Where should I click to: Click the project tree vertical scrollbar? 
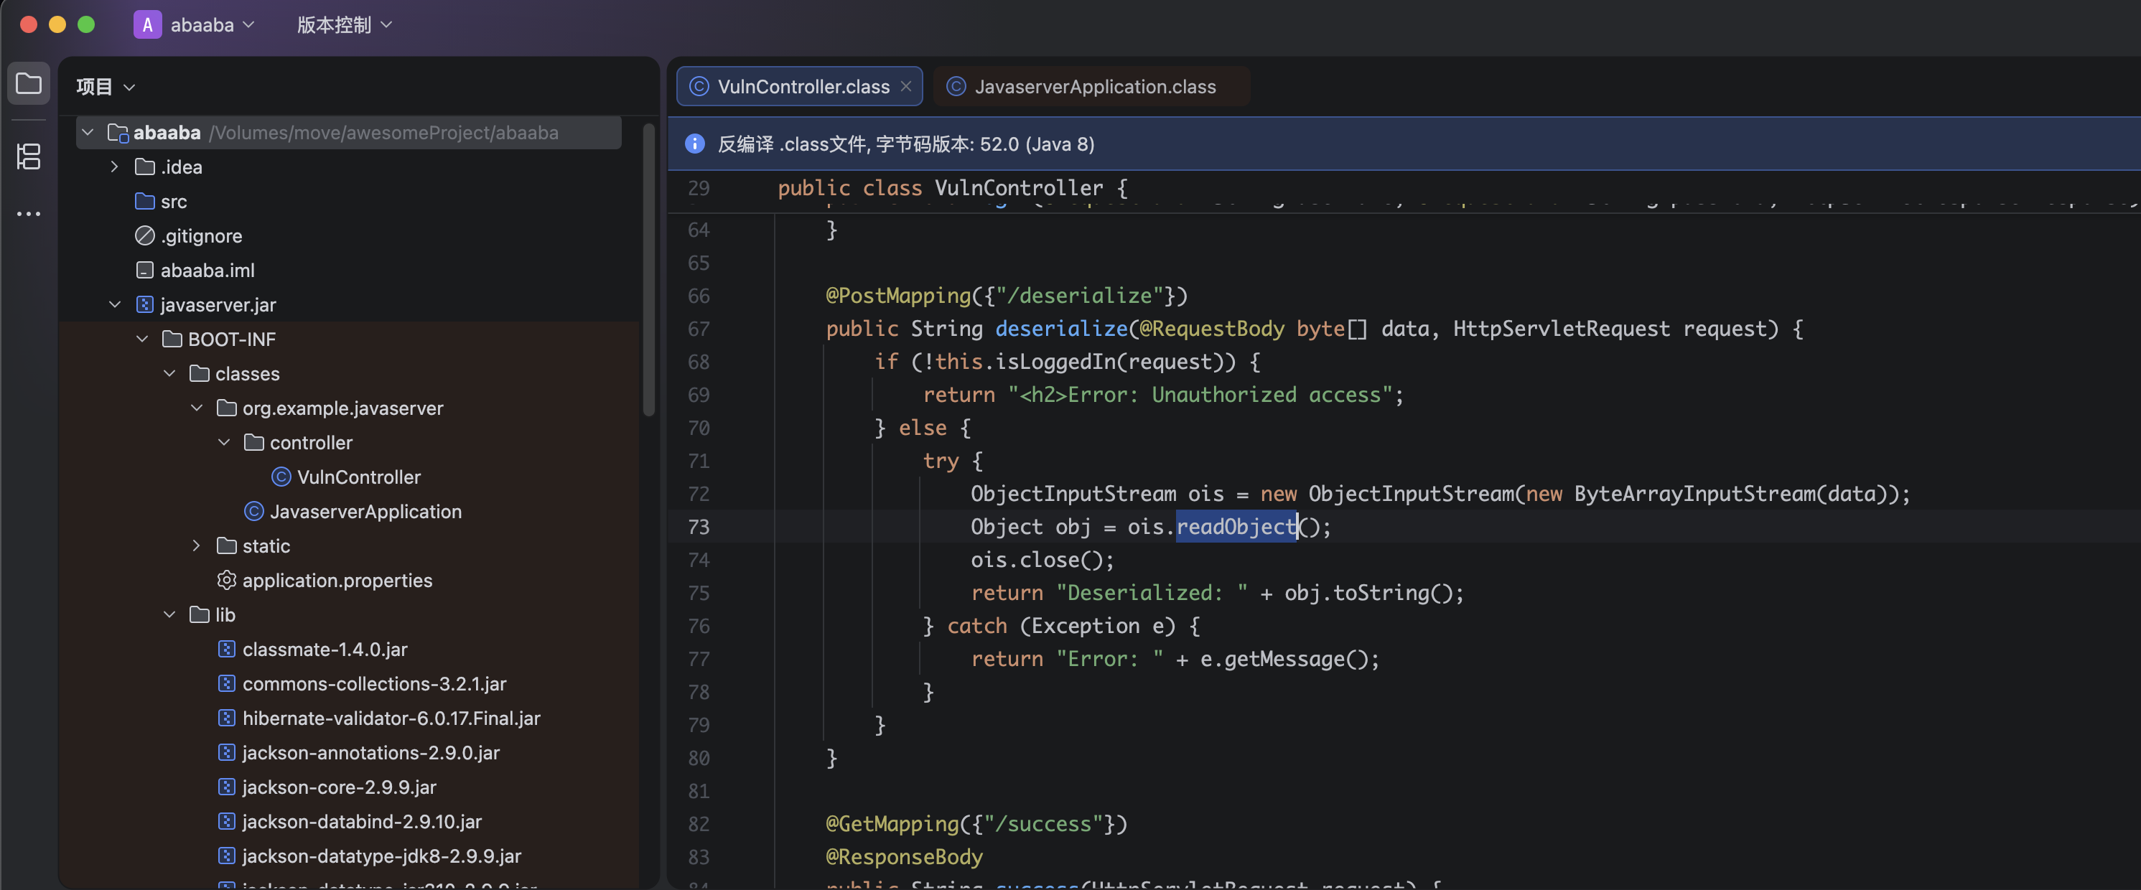pyautogui.click(x=648, y=270)
